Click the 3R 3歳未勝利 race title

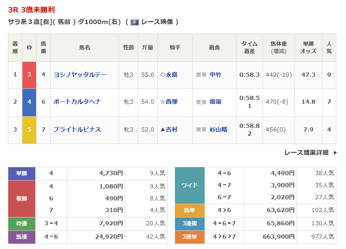[x=32, y=10]
